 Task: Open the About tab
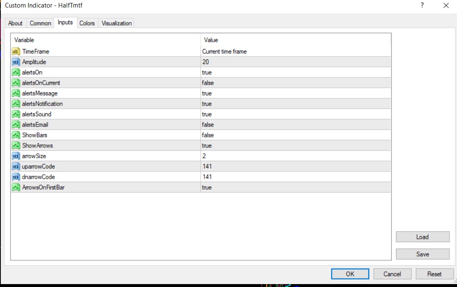(15, 23)
